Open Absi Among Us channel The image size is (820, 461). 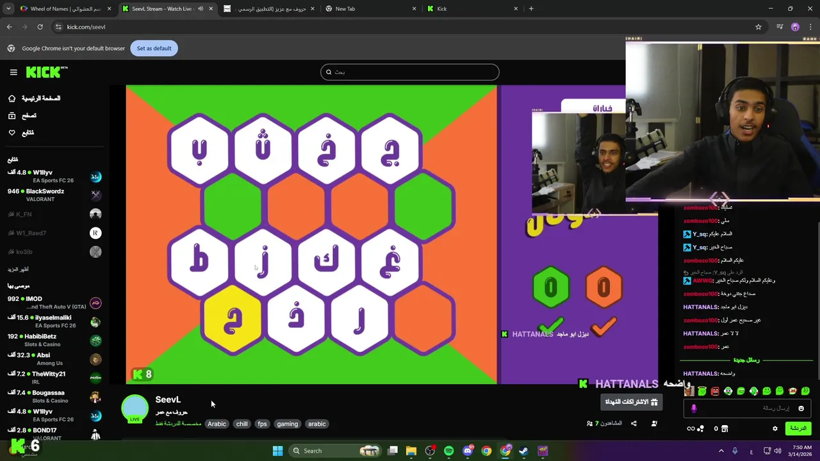[x=54, y=359]
